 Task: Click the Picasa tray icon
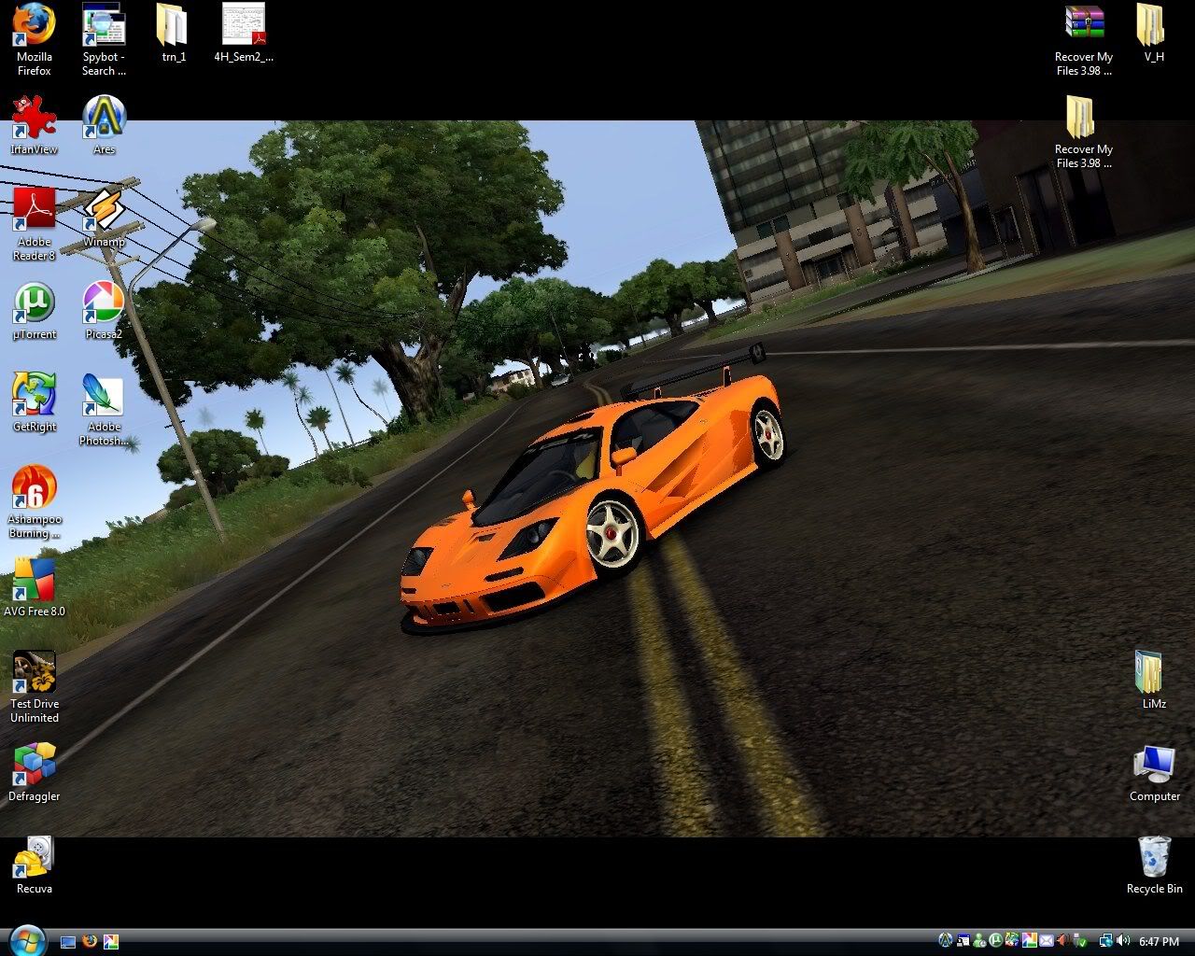pyautogui.click(x=1030, y=940)
